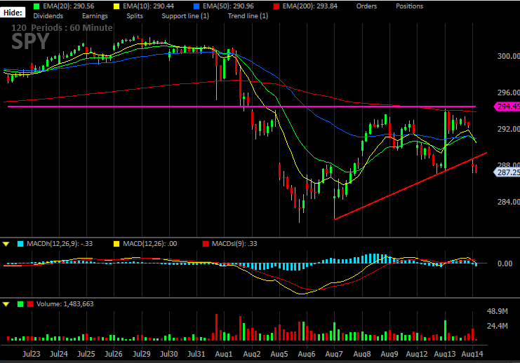520x363 pixels.
Task: Click the red EMA(200) color swatch
Action: [x=276, y=6]
